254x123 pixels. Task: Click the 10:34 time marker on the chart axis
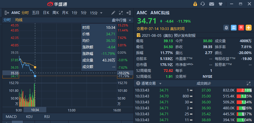coord(35,110)
